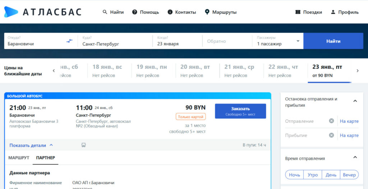Click the Atlasbus logo icon
The image size is (368, 189).
[11, 12]
